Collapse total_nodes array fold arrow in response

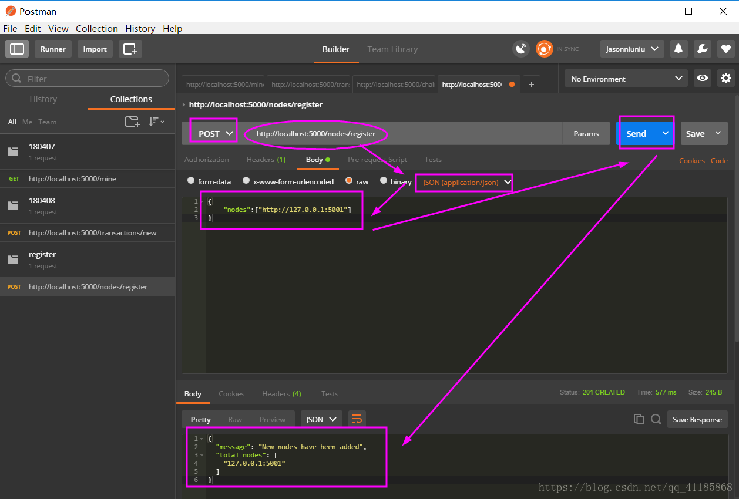[x=203, y=455]
